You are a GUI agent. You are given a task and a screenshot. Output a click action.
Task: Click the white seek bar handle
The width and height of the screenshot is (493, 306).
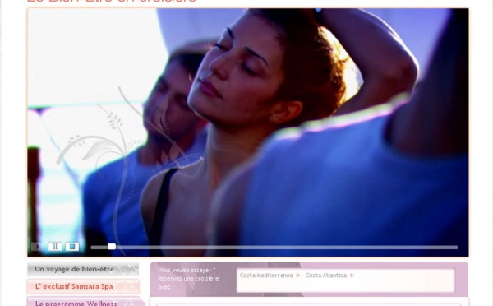[112, 247]
